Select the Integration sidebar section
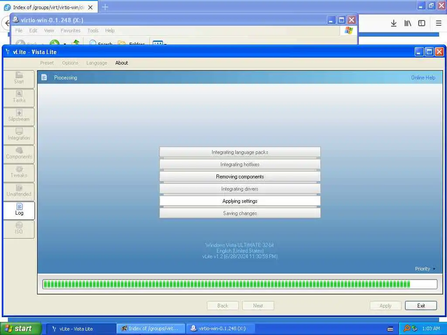 pos(19,135)
